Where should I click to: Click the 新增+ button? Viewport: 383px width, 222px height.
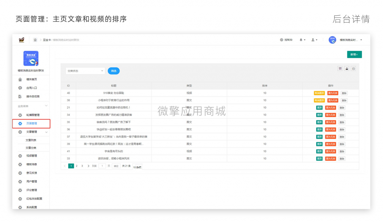(354, 55)
